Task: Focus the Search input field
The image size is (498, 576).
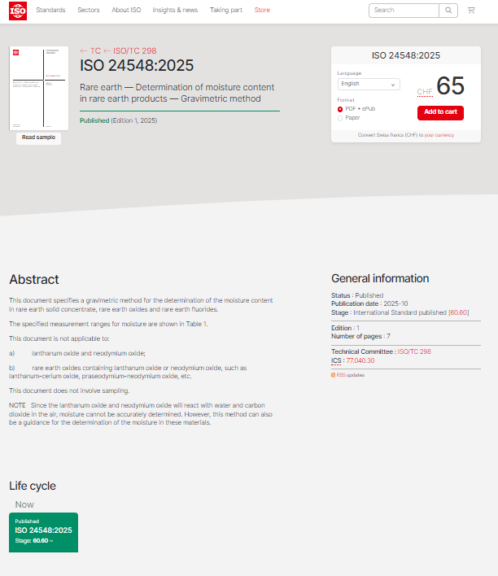Action: click(404, 11)
